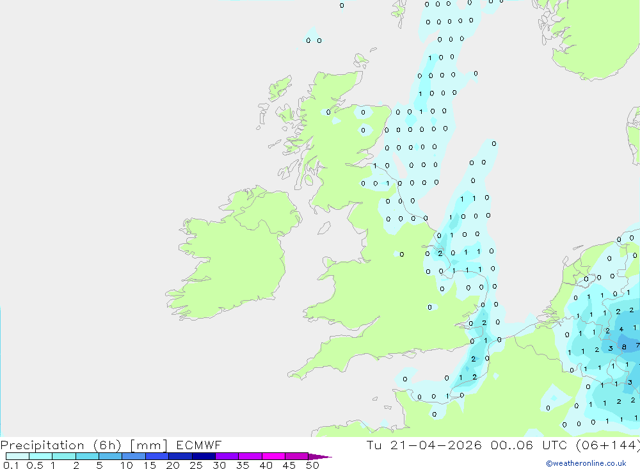Click the "(06+144)" forecast offset text

(x=608, y=445)
